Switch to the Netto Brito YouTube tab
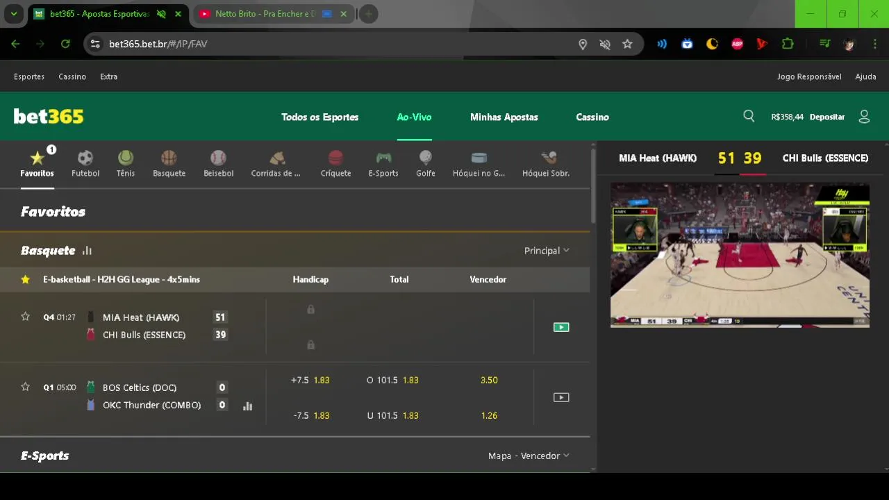This screenshot has width=889, height=500. [x=264, y=14]
